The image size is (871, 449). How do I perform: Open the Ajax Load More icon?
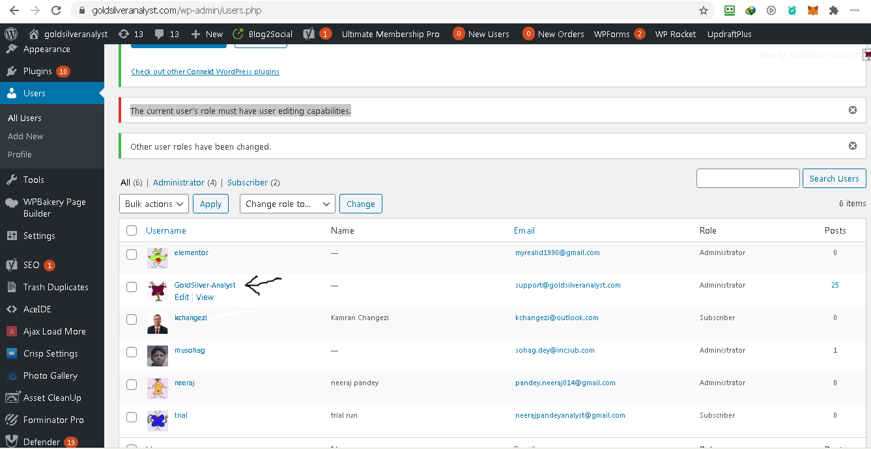(x=12, y=331)
